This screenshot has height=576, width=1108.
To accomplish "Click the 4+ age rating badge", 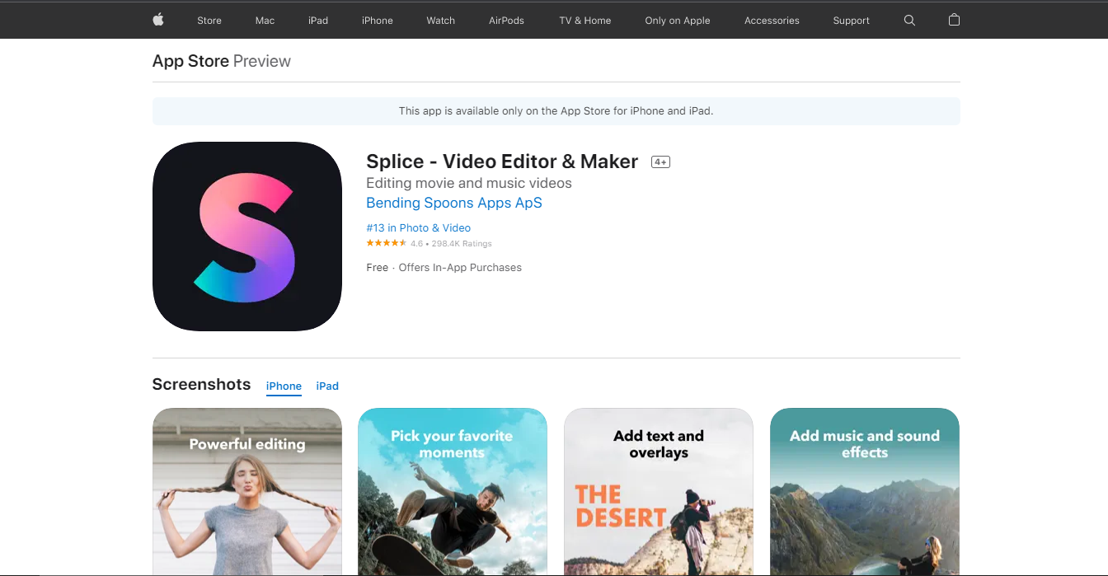I will coord(660,162).
